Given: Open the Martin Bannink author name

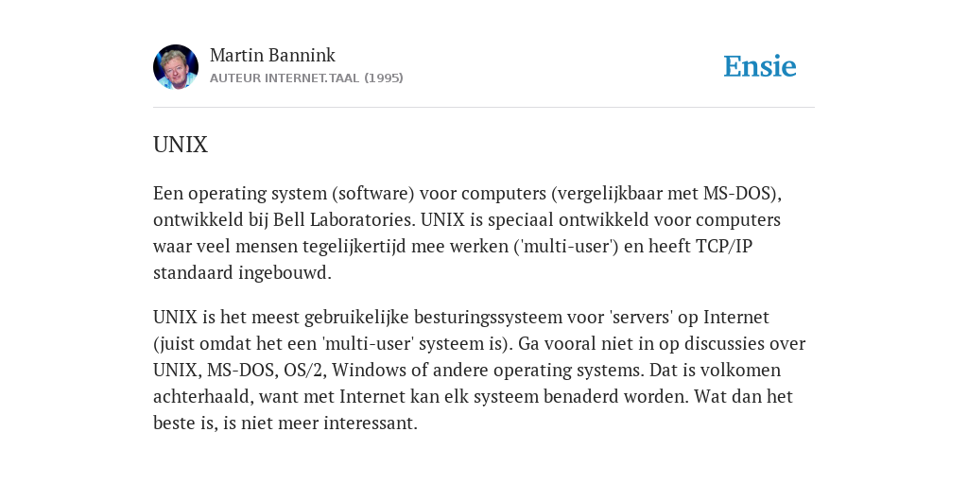Looking at the screenshot, I should tap(272, 55).
